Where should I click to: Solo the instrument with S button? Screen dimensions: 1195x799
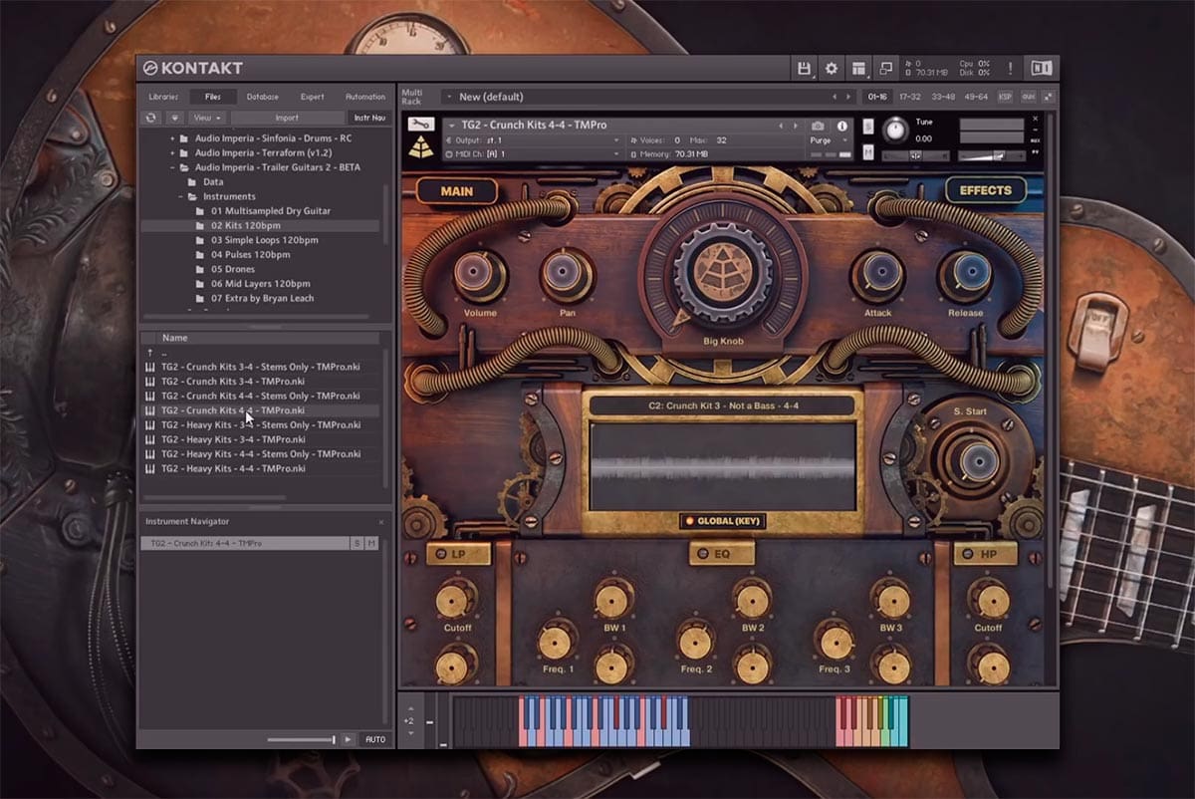point(868,128)
